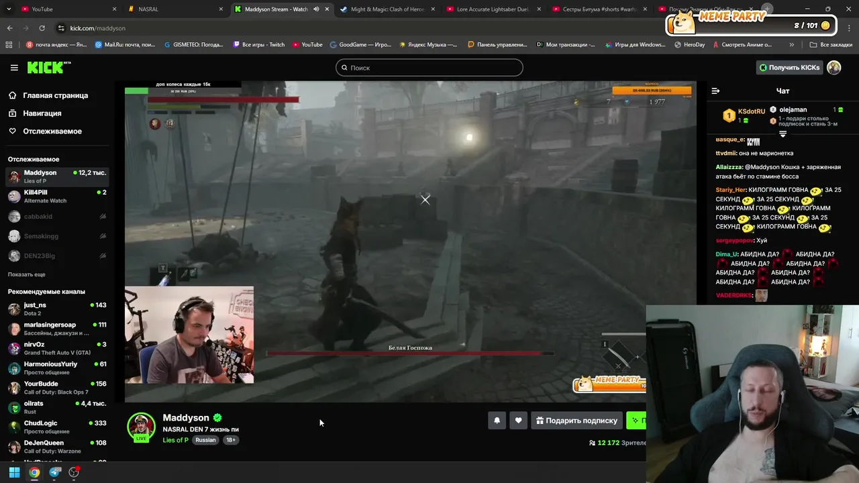The image size is (859, 483).
Task: Open recommended channel marlasingersoap
Action: pyautogui.click(x=57, y=329)
